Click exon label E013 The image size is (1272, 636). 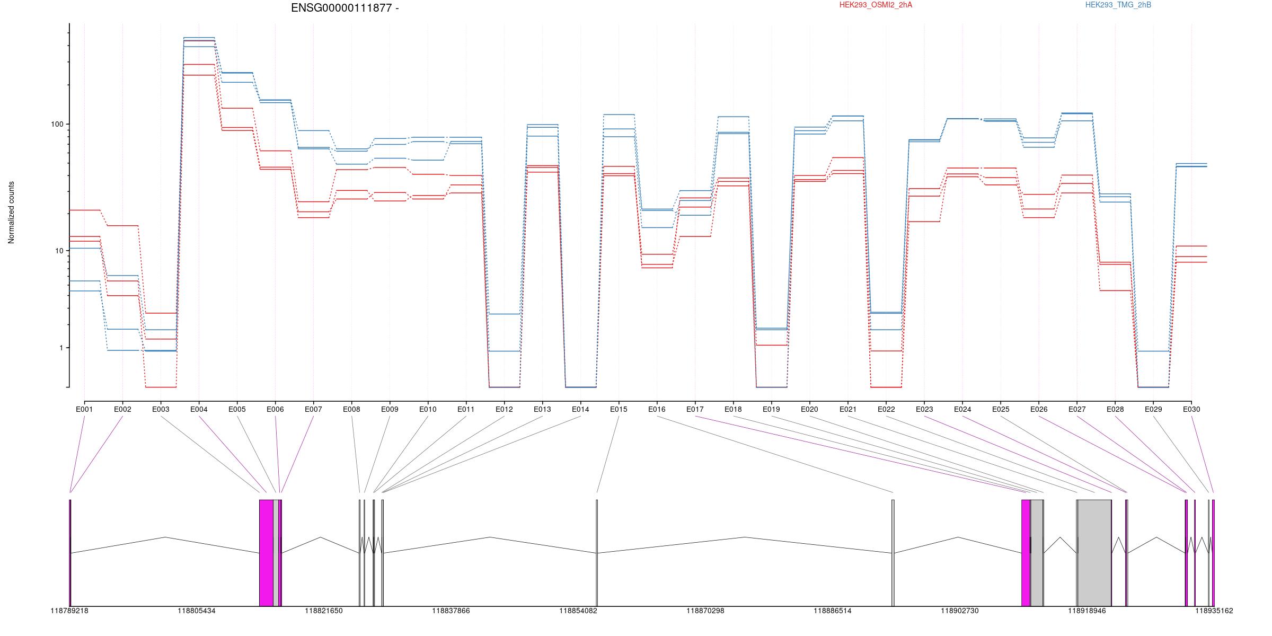(542, 409)
